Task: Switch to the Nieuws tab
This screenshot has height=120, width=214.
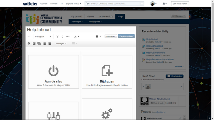Action: pos(91,16)
